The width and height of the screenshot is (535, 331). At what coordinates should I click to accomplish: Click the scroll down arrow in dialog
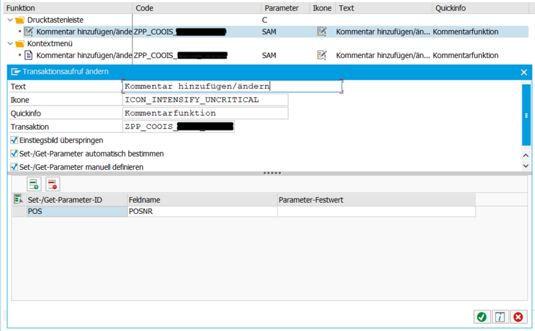pyautogui.click(x=526, y=166)
